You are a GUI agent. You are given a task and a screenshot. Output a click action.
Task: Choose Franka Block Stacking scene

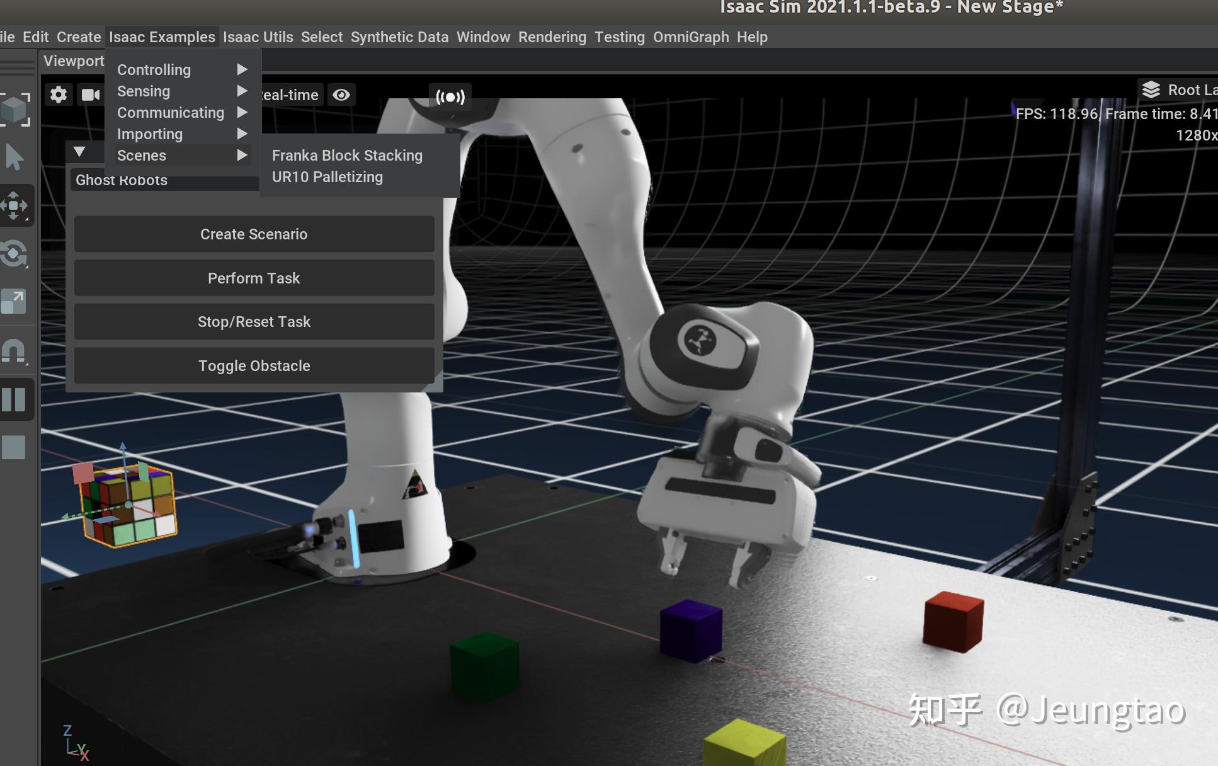(347, 156)
